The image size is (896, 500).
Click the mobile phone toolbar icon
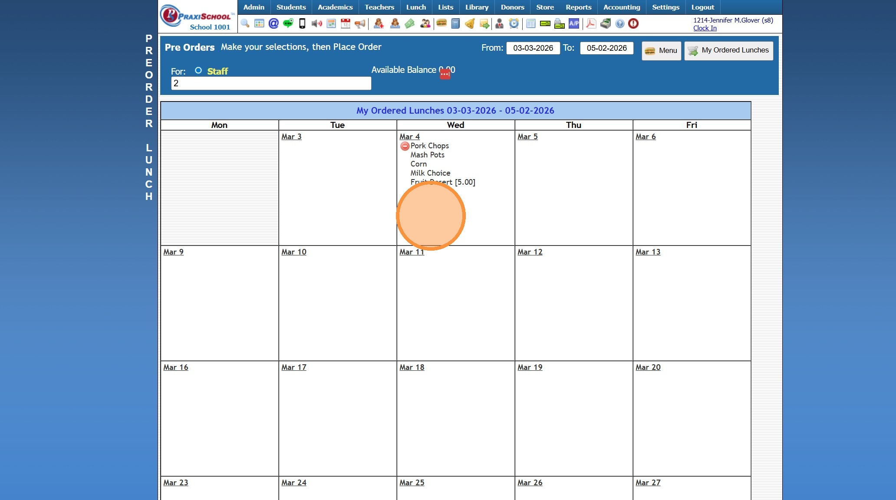coord(302,23)
